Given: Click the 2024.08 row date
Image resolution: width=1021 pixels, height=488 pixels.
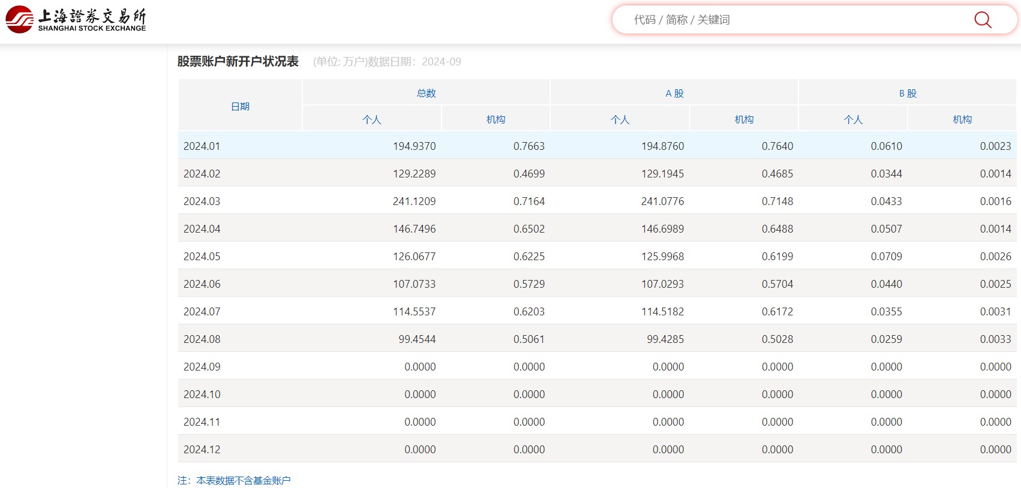Looking at the screenshot, I should 202,339.
